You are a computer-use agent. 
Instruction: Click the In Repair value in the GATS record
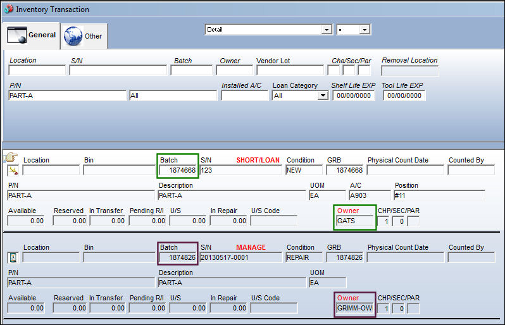coord(228,221)
